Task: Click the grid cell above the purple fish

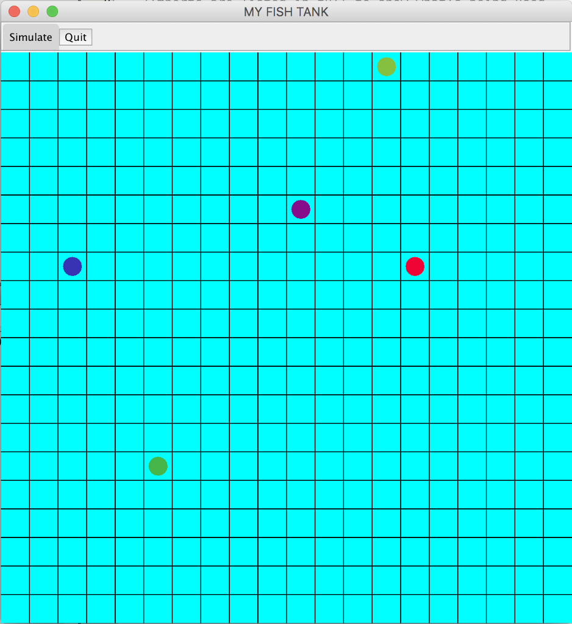Action: pos(301,180)
